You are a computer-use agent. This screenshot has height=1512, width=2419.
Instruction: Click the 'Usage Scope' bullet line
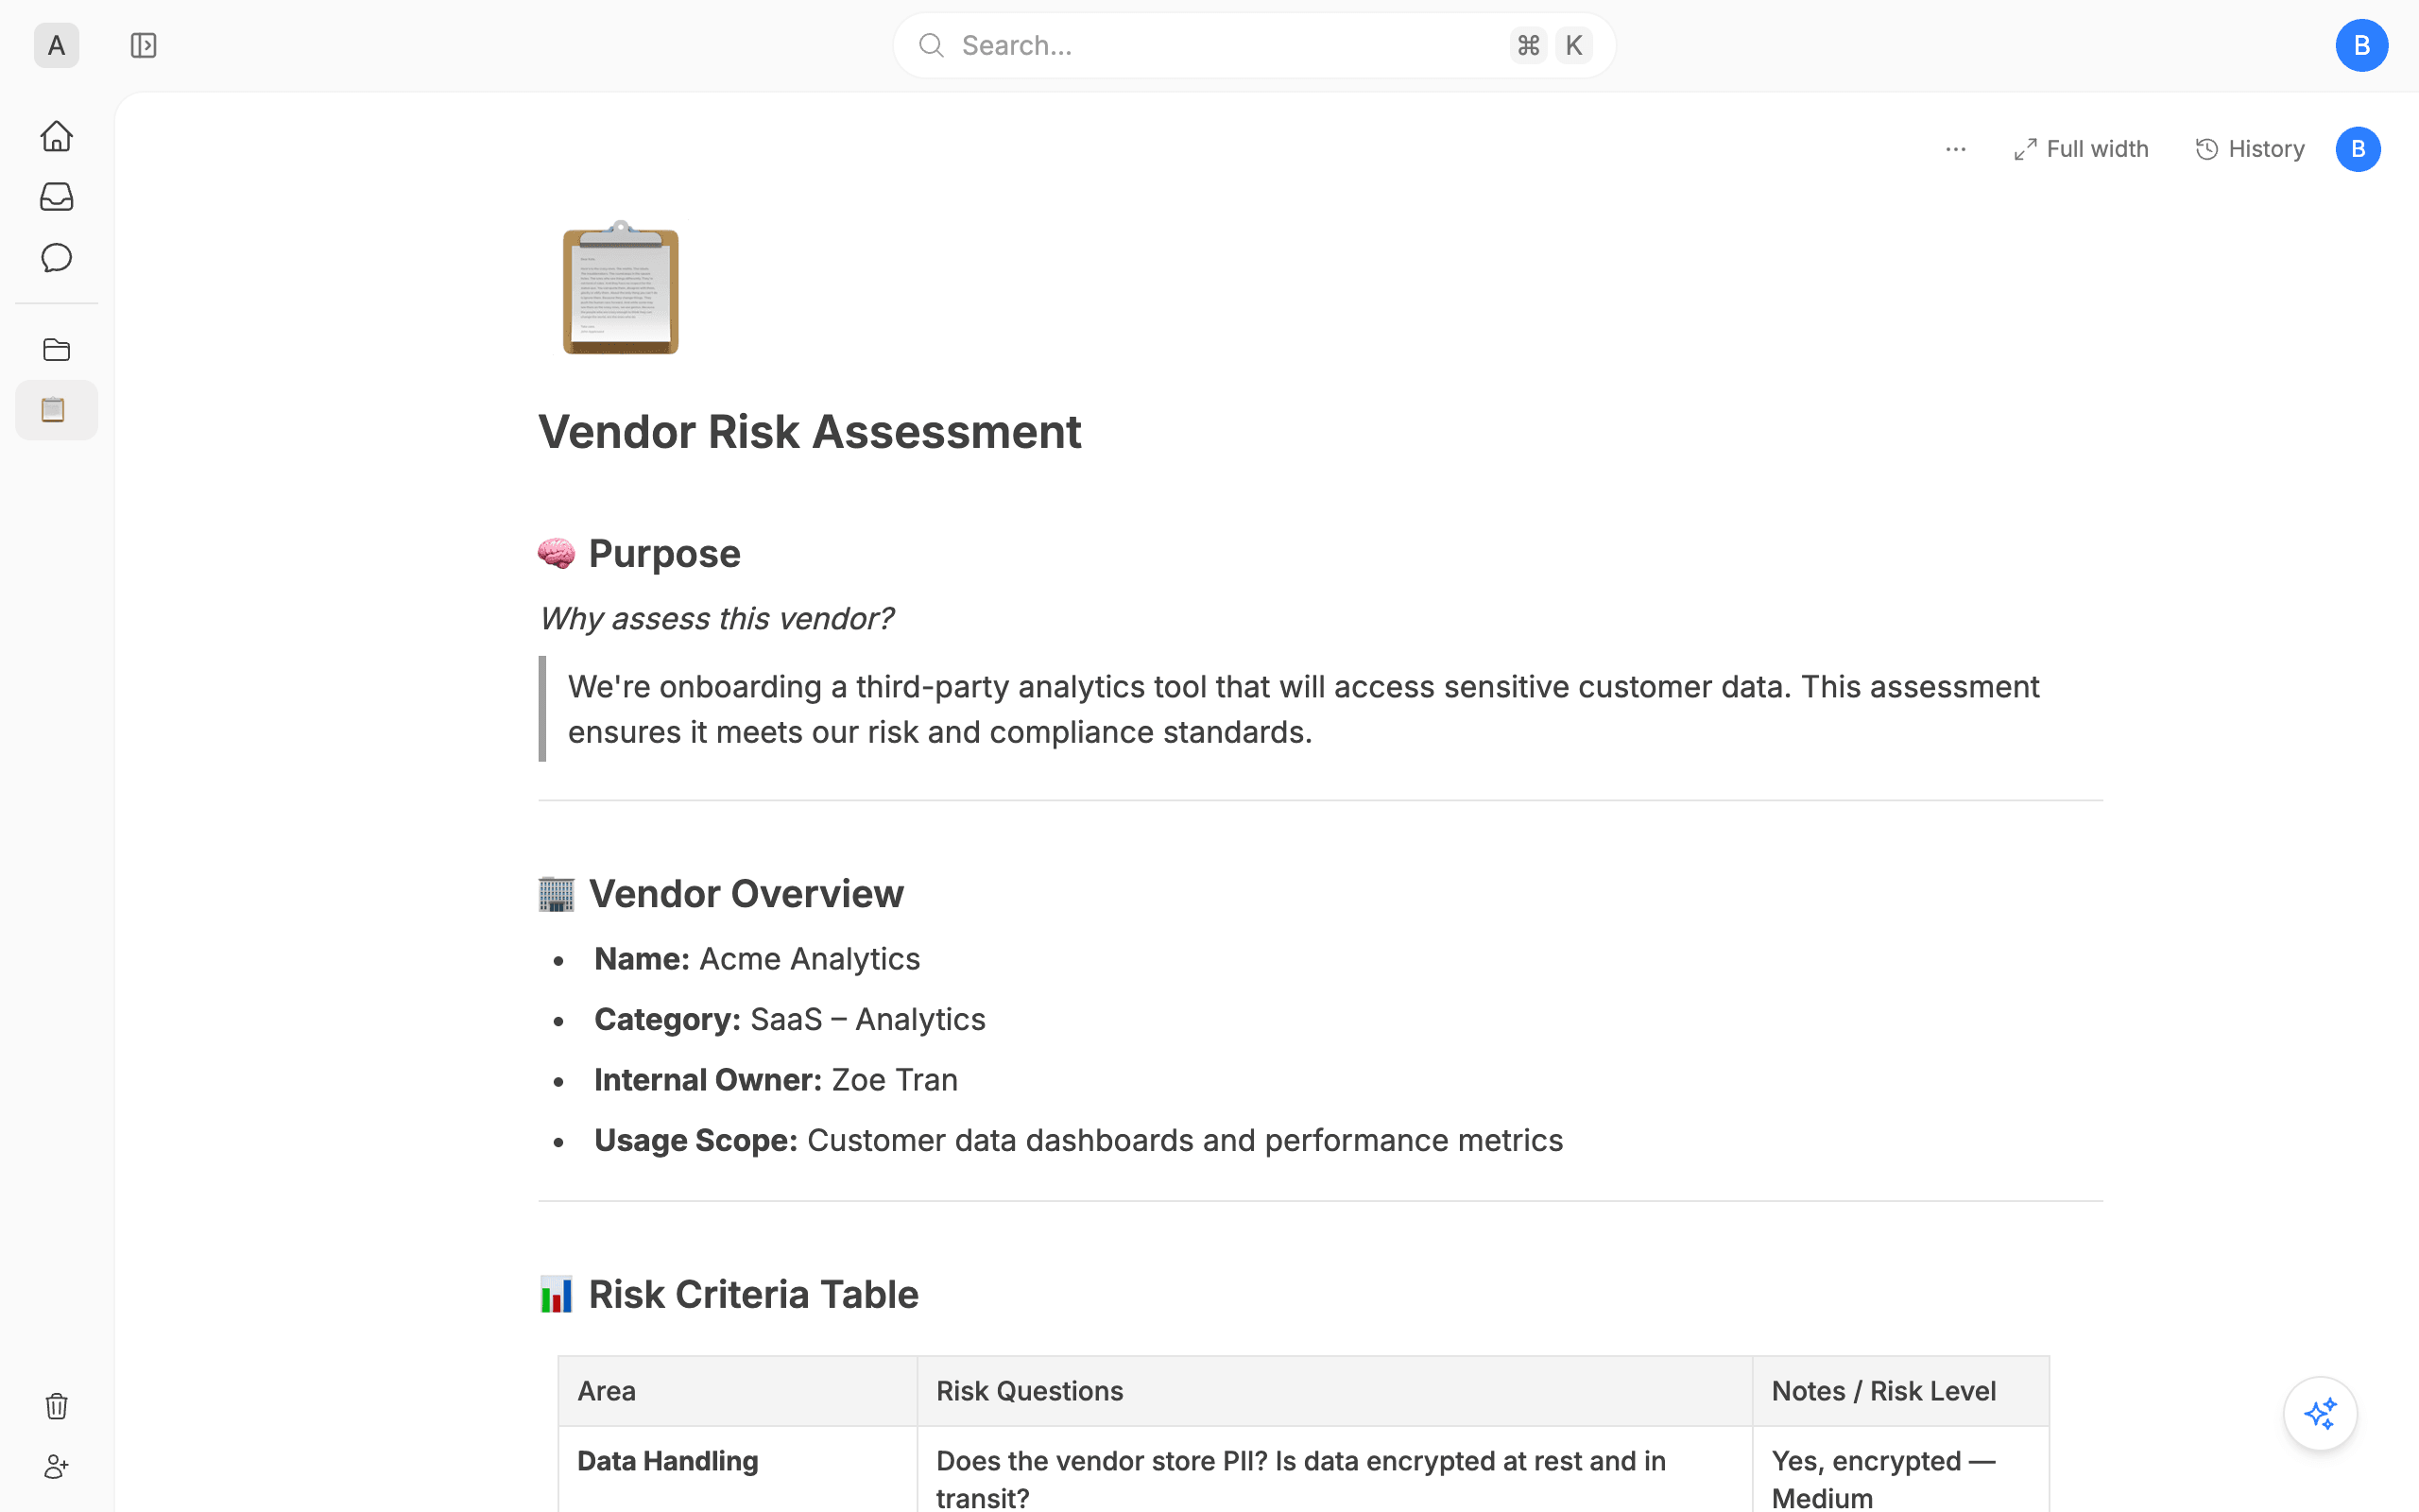click(1078, 1141)
